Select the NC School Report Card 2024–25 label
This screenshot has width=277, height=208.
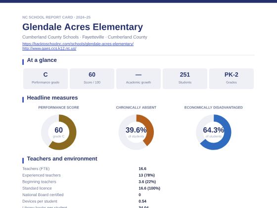point(56,17)
